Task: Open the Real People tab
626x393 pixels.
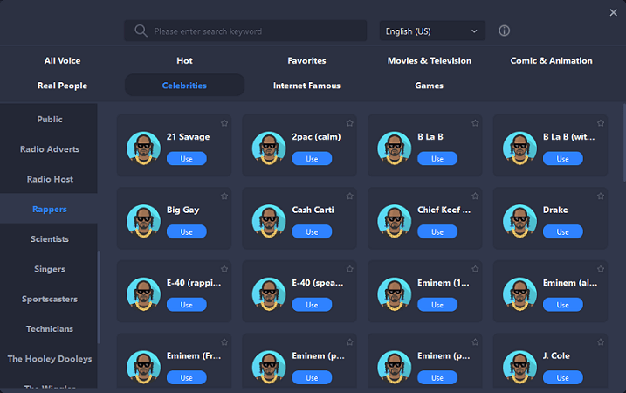Action: [62, 86]
